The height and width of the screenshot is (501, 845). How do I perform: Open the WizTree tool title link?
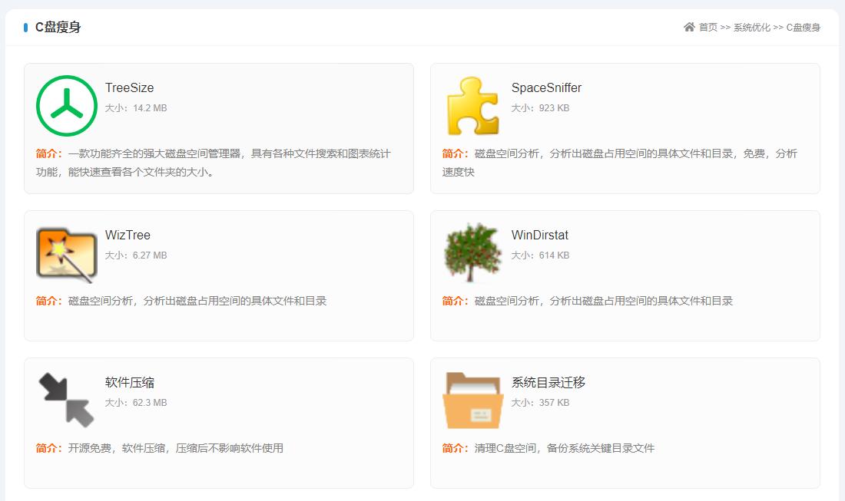(x=126, y=235)
